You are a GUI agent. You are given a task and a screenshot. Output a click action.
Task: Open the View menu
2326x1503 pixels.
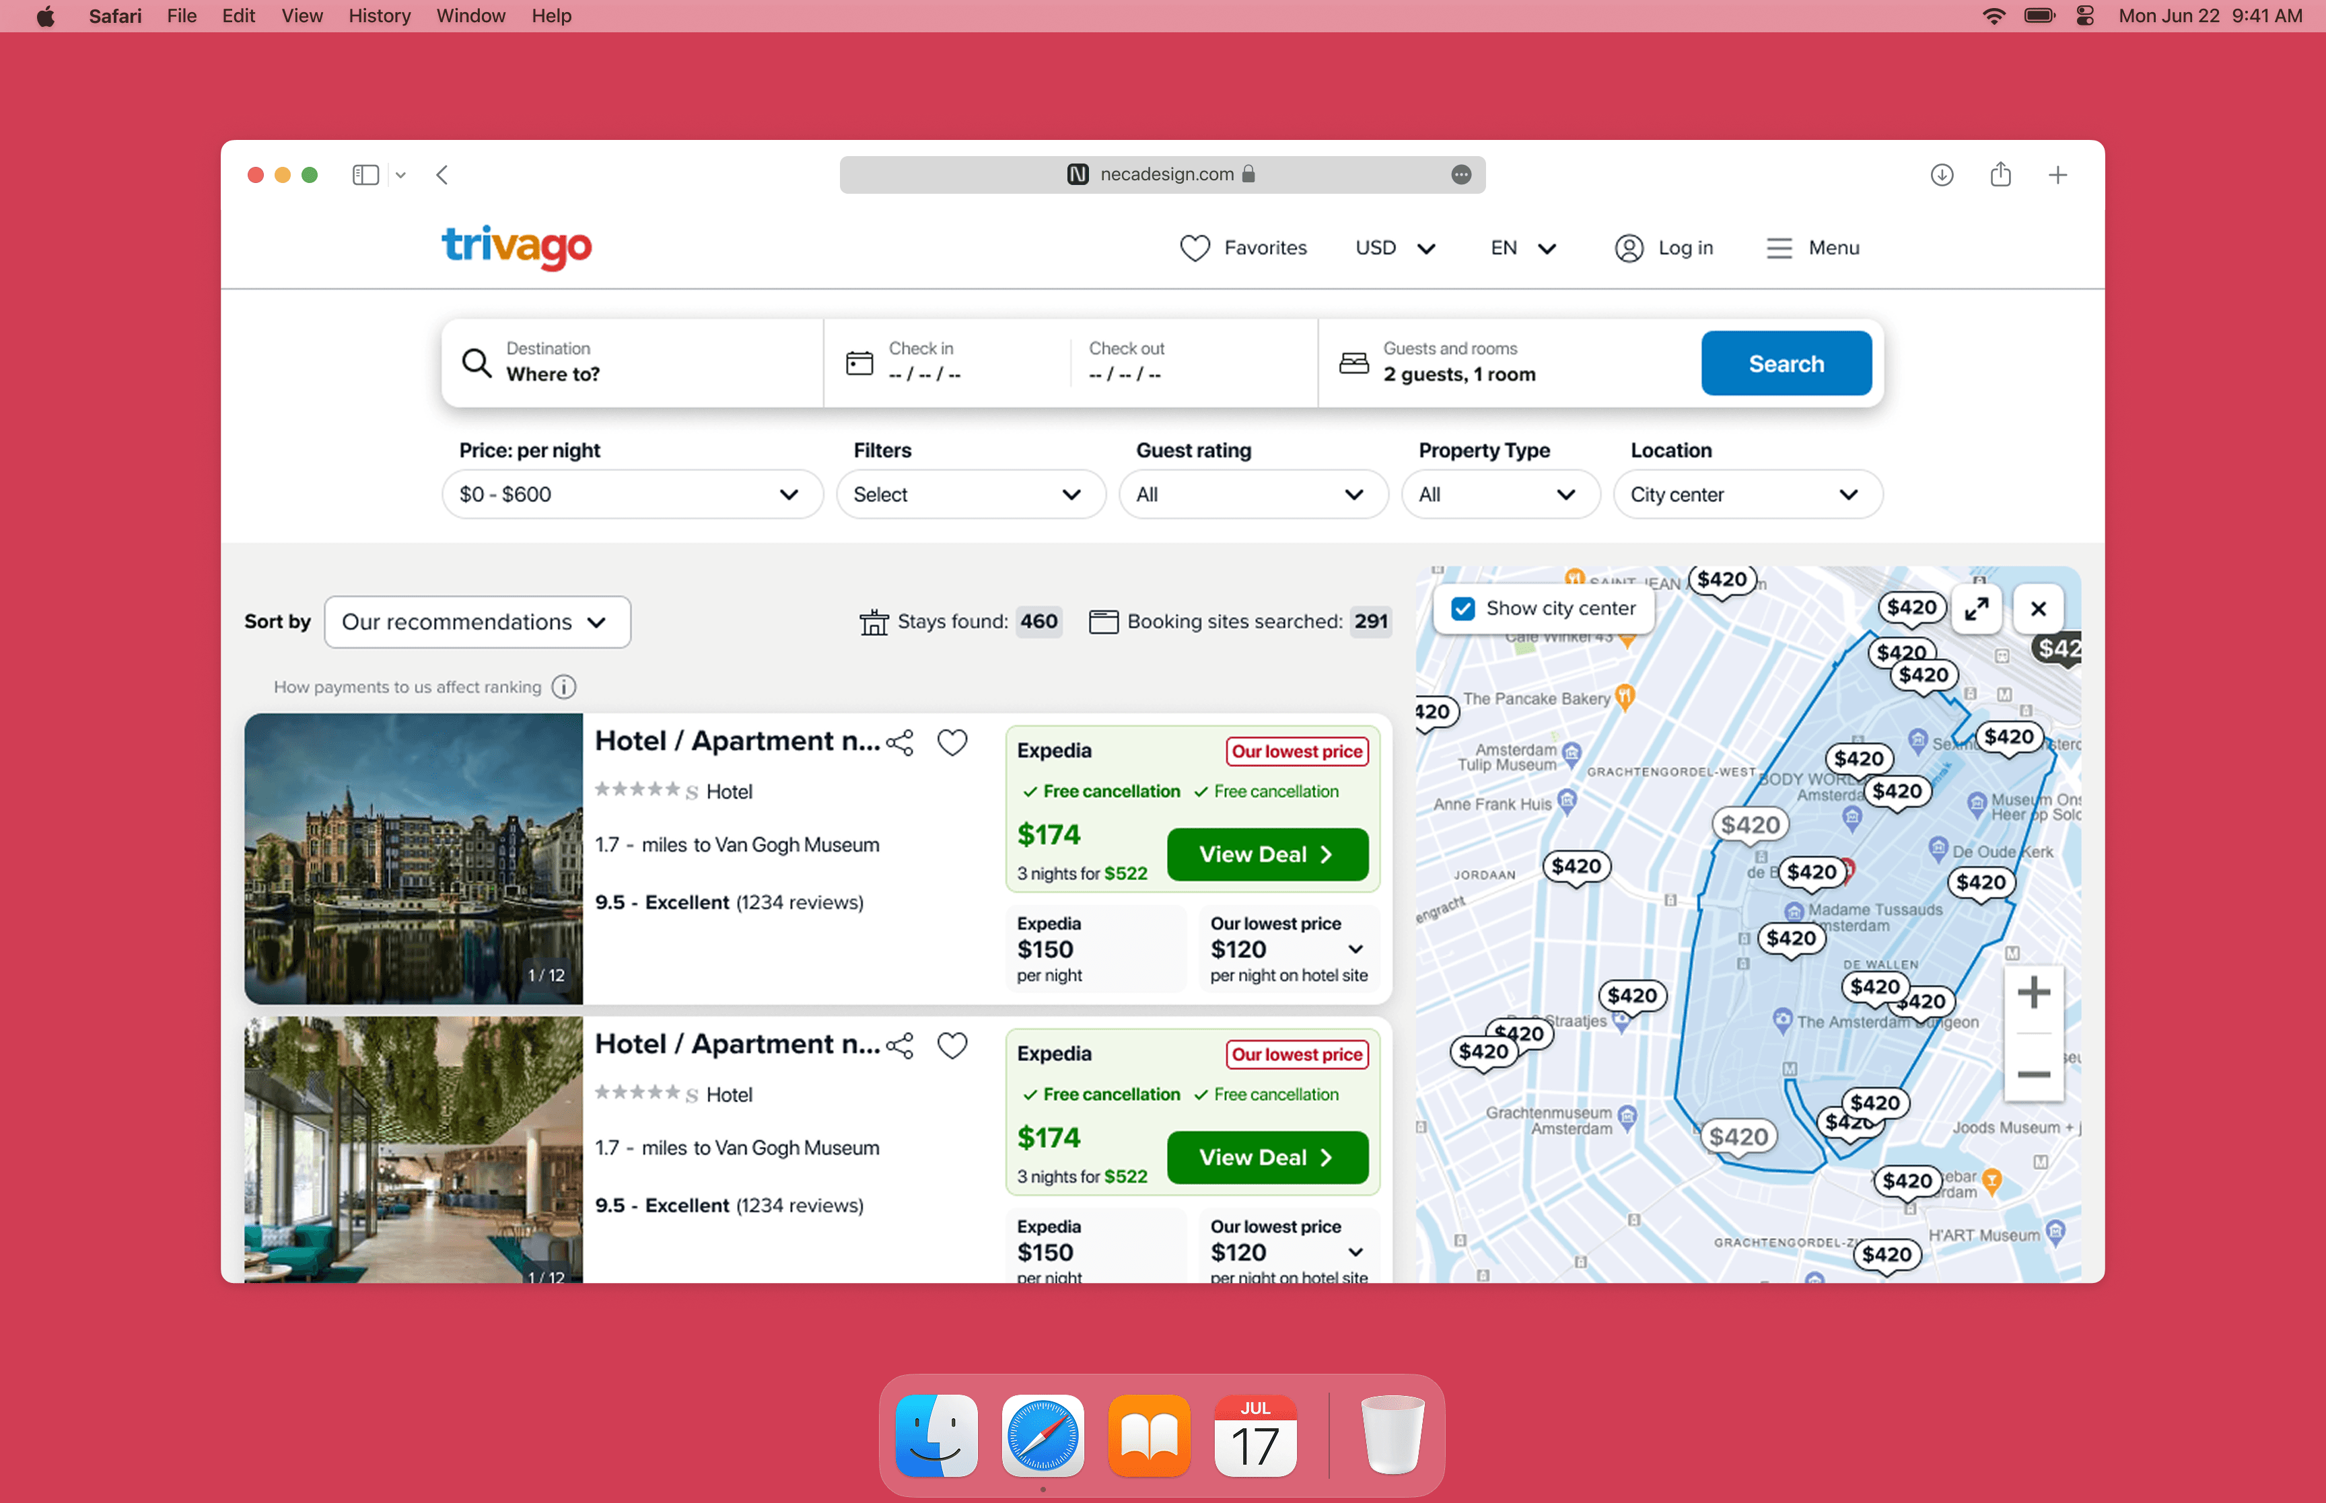302,15
